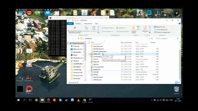The width and height of the screenshot is (198, 111).
Task: Switch to the Поделиться ribbon tab
Action: tap(88, 23)
